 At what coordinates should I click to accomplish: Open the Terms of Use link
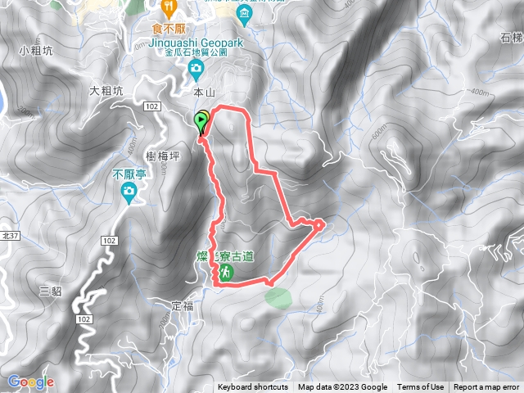pos(420,387)
